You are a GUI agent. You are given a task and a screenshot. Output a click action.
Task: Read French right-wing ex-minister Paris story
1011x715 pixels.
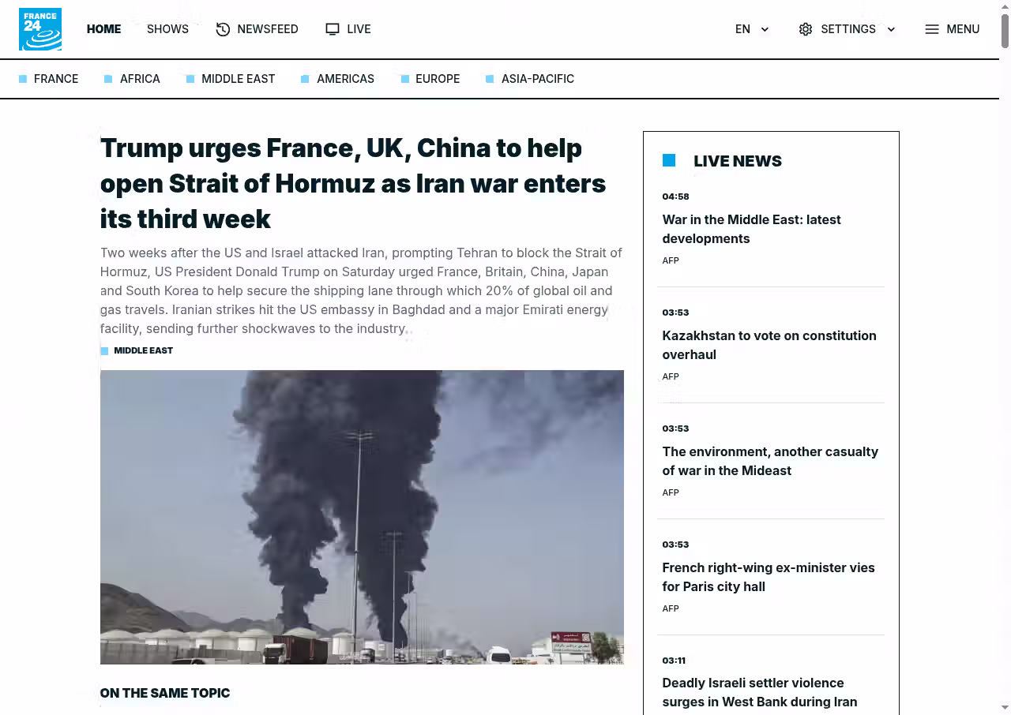tap(769, 577)
